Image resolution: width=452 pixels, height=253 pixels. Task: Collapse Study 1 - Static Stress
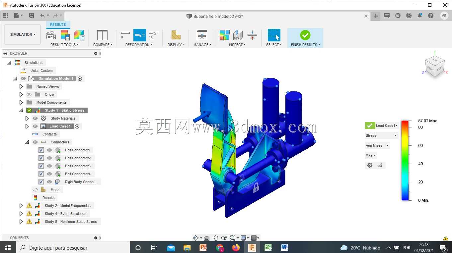tap(21, 110)
